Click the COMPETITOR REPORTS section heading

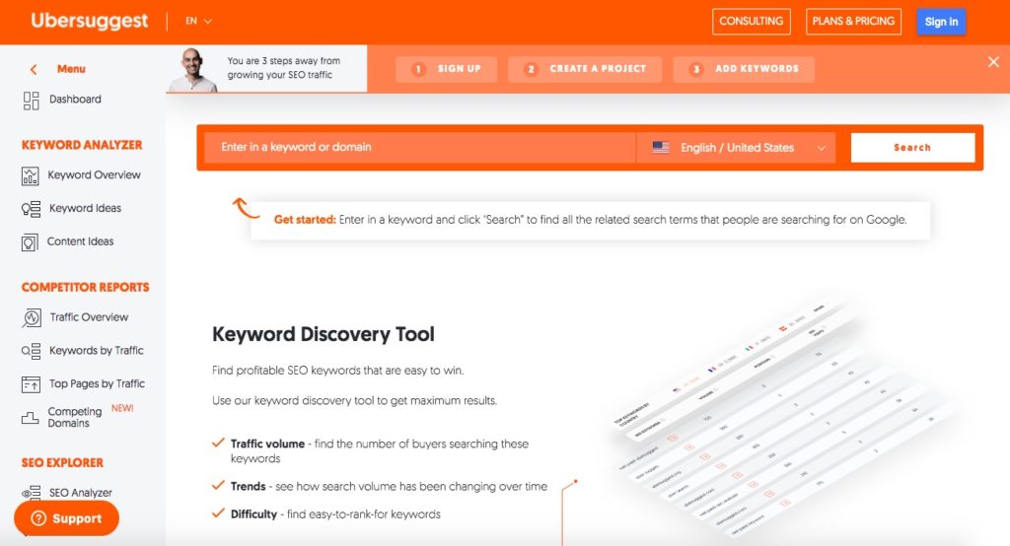85,287
